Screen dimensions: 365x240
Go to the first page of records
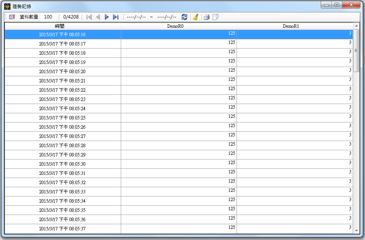click(89, 17)
